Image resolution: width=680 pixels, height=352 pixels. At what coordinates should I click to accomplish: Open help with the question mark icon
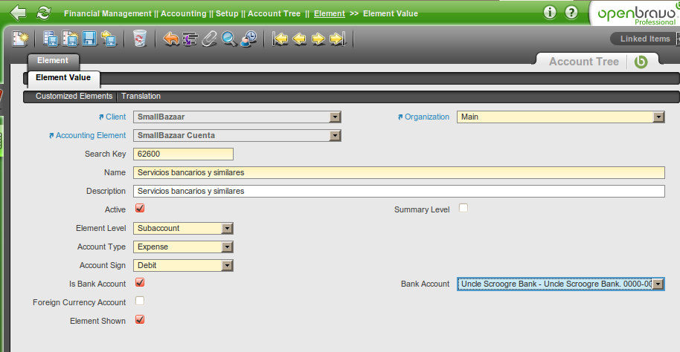click(571, 13)
